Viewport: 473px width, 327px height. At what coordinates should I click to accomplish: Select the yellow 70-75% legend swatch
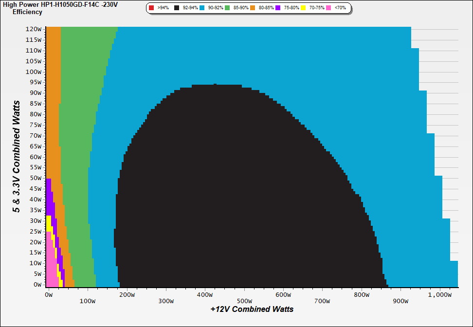pyautogui.click(x=303, y=8)
